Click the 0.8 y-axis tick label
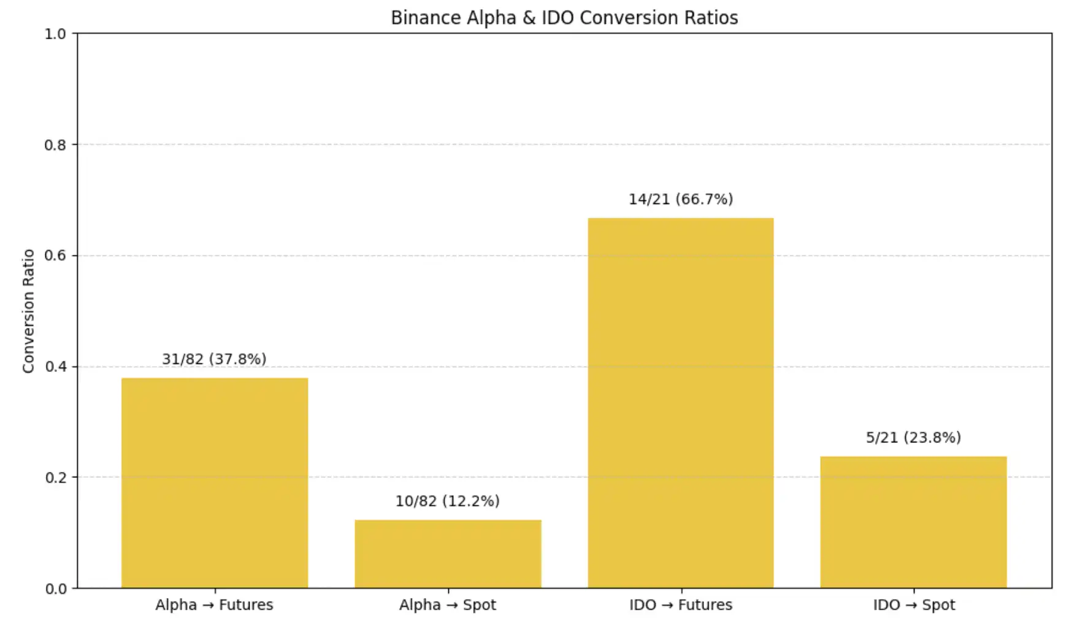Screen dimensions: 1077x636 click(55, 145)
